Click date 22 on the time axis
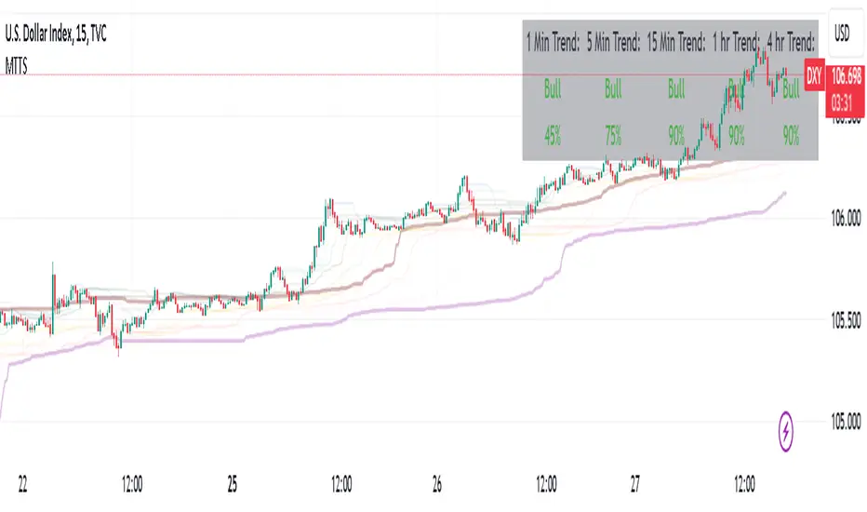This screenshot has width=867, height=512. click(20, 484)
